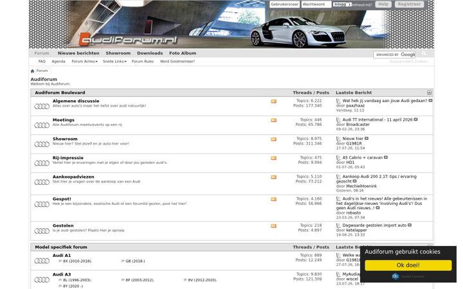Open the Snelle Links dropdown

[114, 62]
